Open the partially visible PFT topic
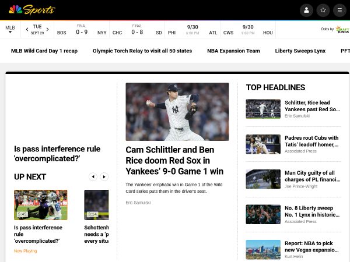The image size is (350, 262). coord(345,51)
